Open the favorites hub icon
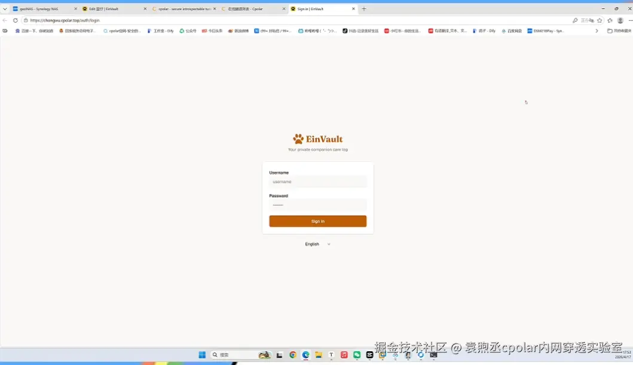This screenshot has height=365, width=633. click(x=610, y=20)
